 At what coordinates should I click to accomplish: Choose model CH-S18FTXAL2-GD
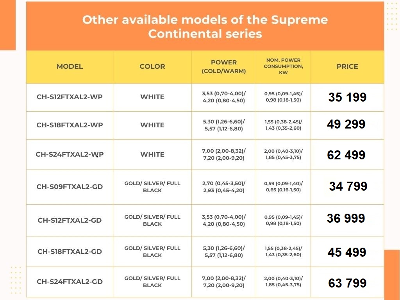click(70, 252)
